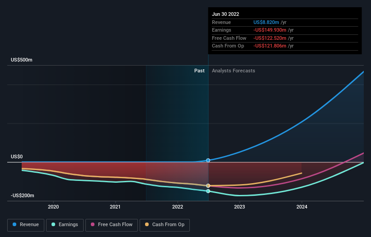371x237 pixels.
Task: Toggle the Cash From Op legend button
Action: point(164,225)
